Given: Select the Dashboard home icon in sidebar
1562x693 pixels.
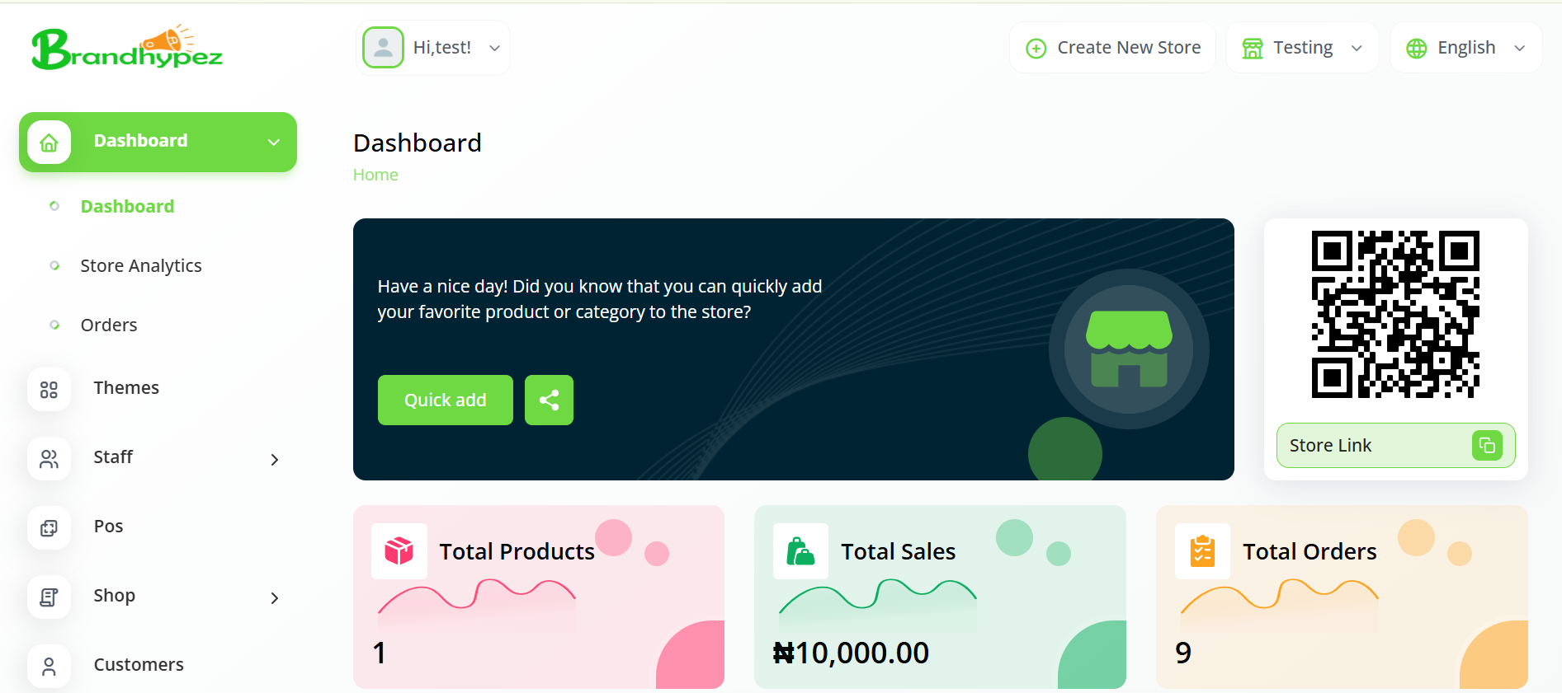Looking at the screenshot, I should pyautogui.click(x=49, y=141).
